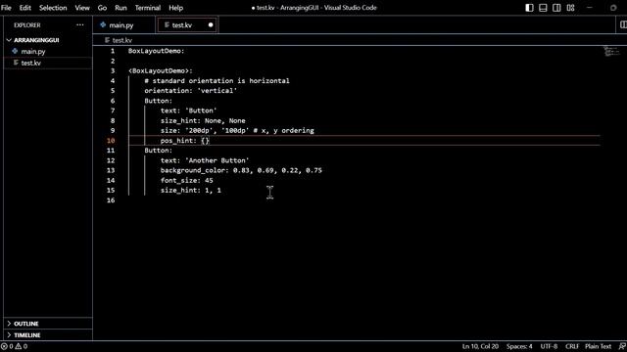Click 'font_size: 45' on line 14
627x352 pixels.
coord(187,180)
